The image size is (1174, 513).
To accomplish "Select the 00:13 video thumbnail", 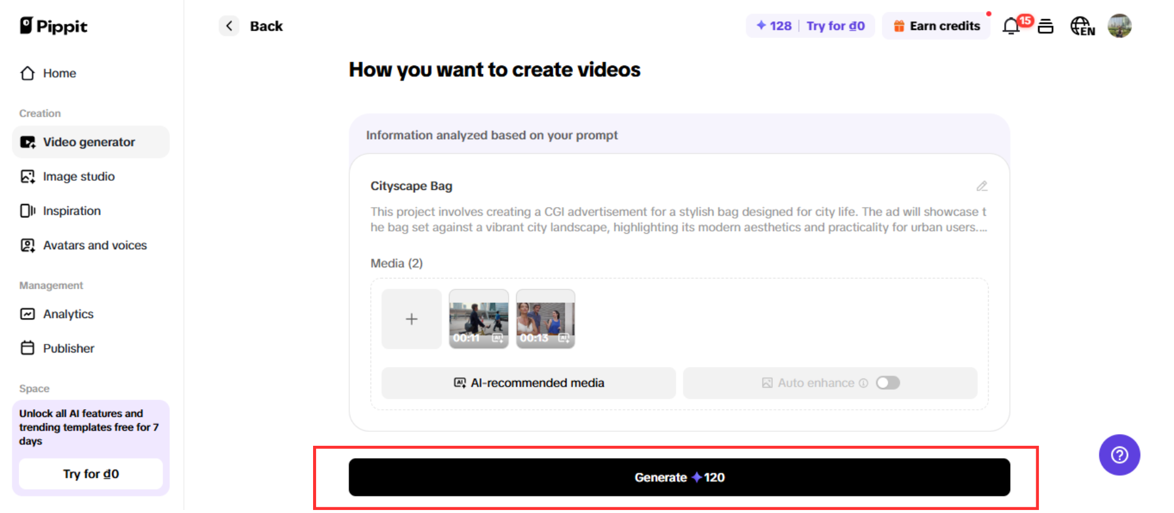I will [545, 319].
